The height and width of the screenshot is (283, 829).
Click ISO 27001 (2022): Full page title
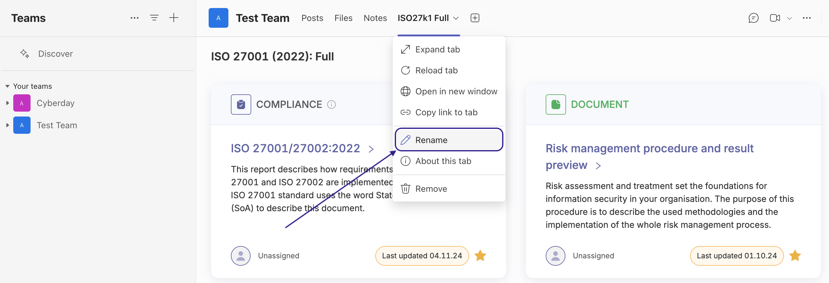[272, 57]
